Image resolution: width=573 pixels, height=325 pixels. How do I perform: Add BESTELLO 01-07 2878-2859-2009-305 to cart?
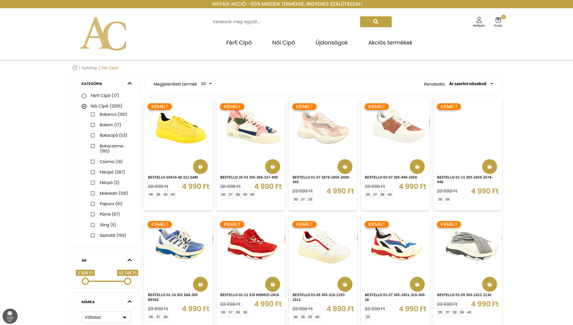345,166
